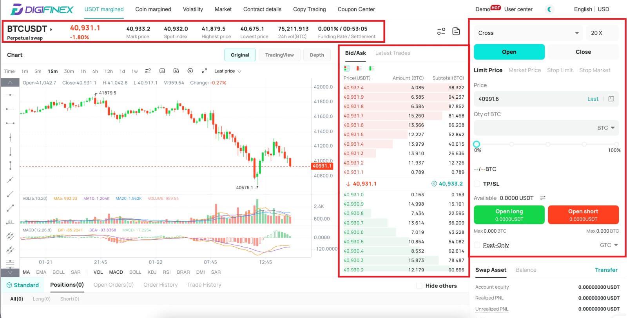Open the BTC quantity unit dropdown
Screen dimensions: 627x318
click(606, 128)
